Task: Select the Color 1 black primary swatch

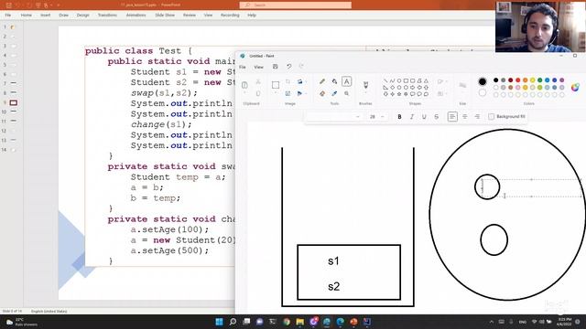Action: coord(483,81)
